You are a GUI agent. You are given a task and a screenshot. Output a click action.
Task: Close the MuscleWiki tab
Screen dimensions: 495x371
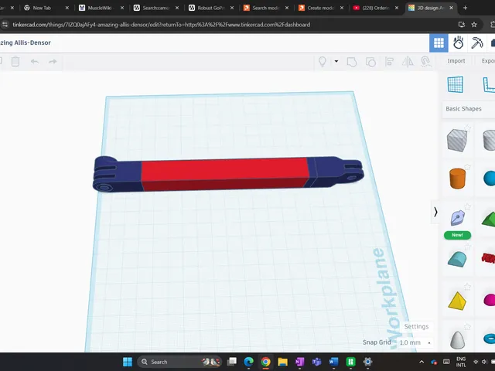(x=122, y=8)
